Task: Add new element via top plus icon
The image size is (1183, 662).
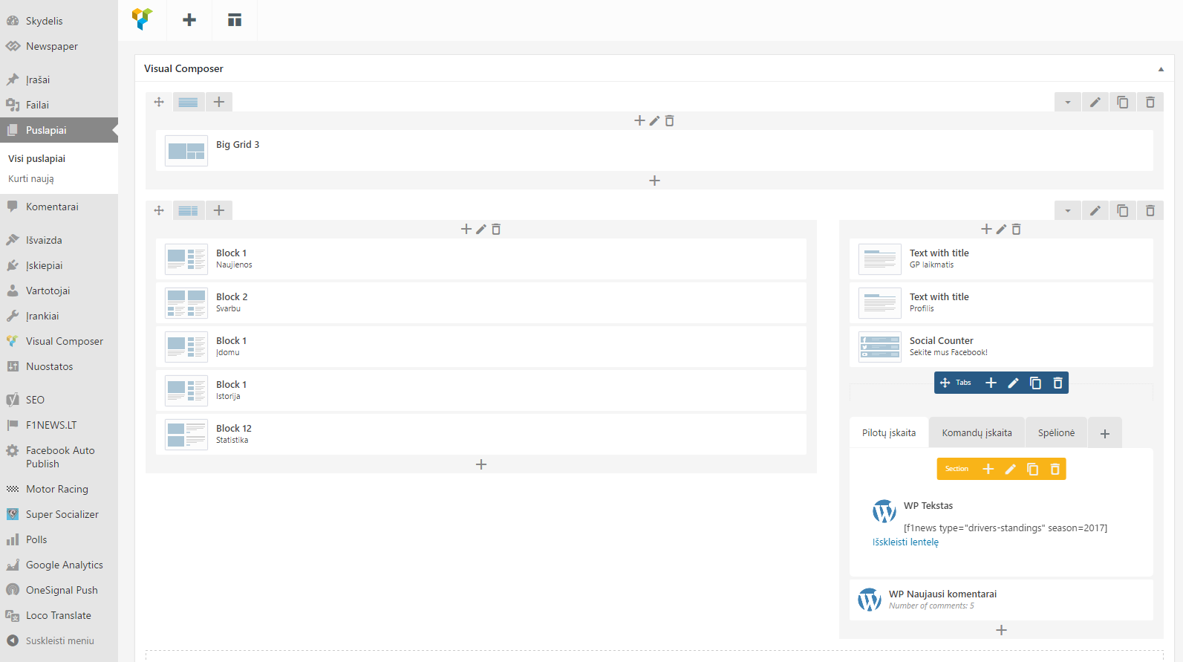Action: pyautogui.click(x=189, y=20)
